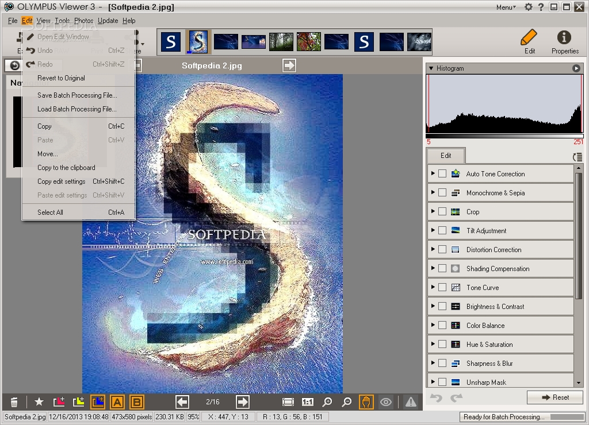Open the settings gear in the title bar

pos(529,7)
